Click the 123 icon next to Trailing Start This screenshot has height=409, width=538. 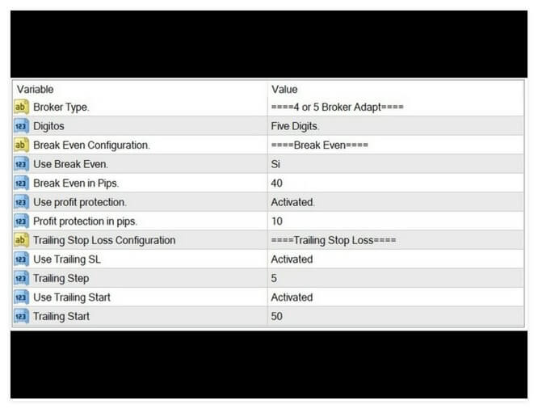click(x=21, y=316)
